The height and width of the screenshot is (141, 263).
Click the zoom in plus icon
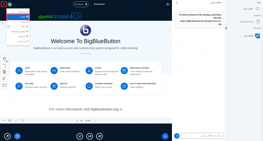pyautogui.click(x=10, y=120)
